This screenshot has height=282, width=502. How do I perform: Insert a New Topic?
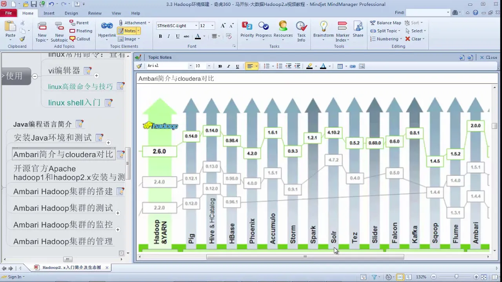tap(42, 32)
